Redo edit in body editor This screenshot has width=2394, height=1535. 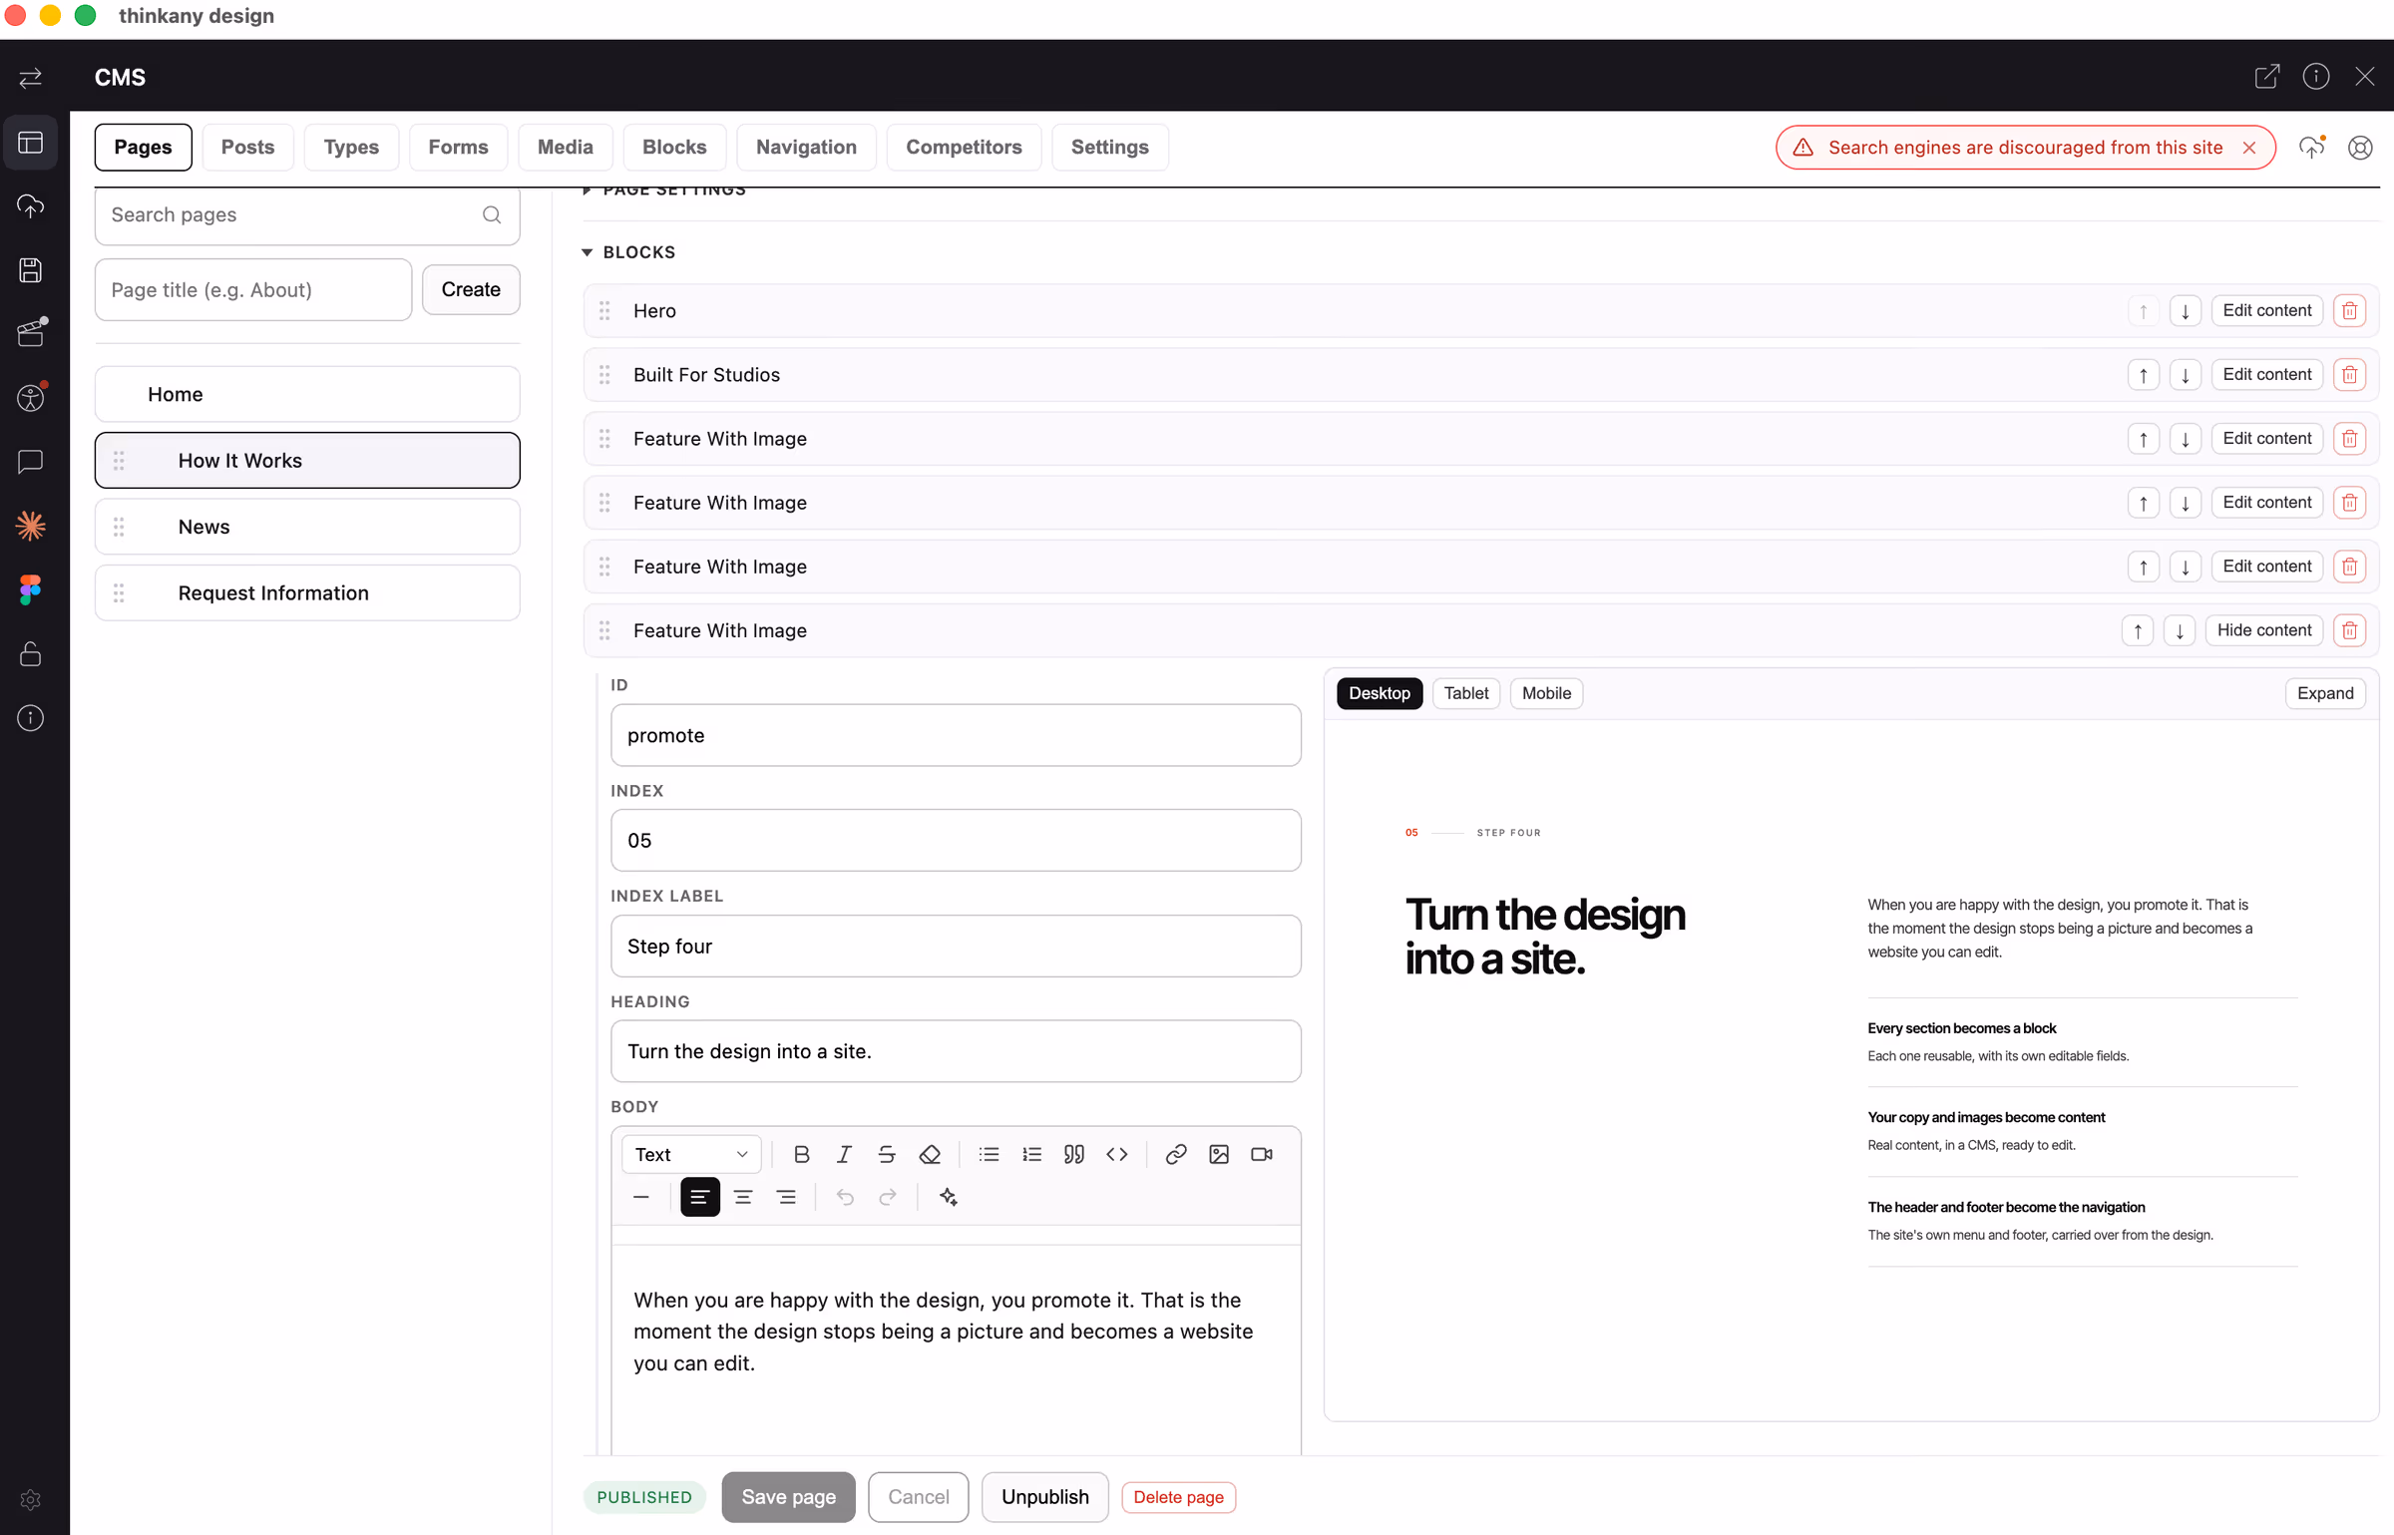tap(888, 1197)
